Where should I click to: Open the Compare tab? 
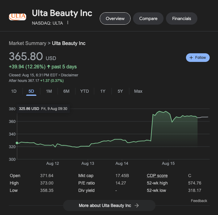(x=148, y=18)
